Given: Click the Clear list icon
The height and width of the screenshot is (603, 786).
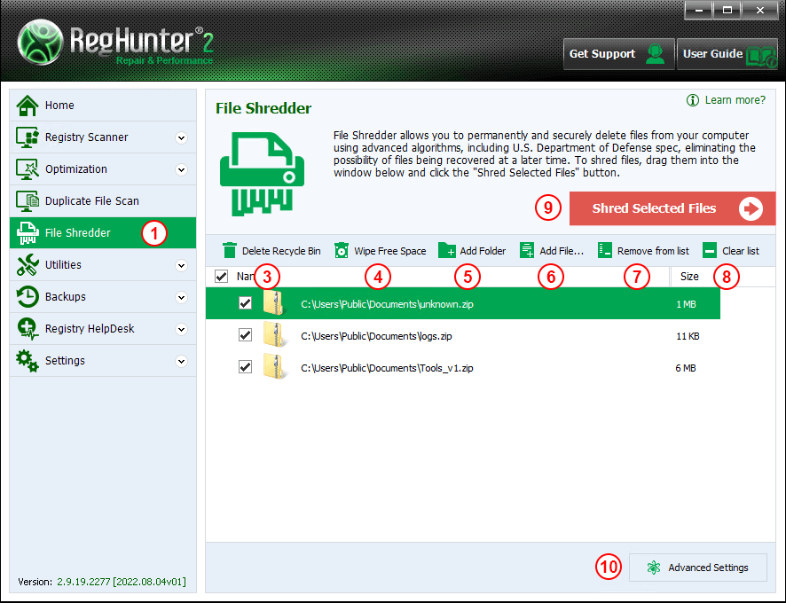Looking at the screenshot, I should pos(710,251).
